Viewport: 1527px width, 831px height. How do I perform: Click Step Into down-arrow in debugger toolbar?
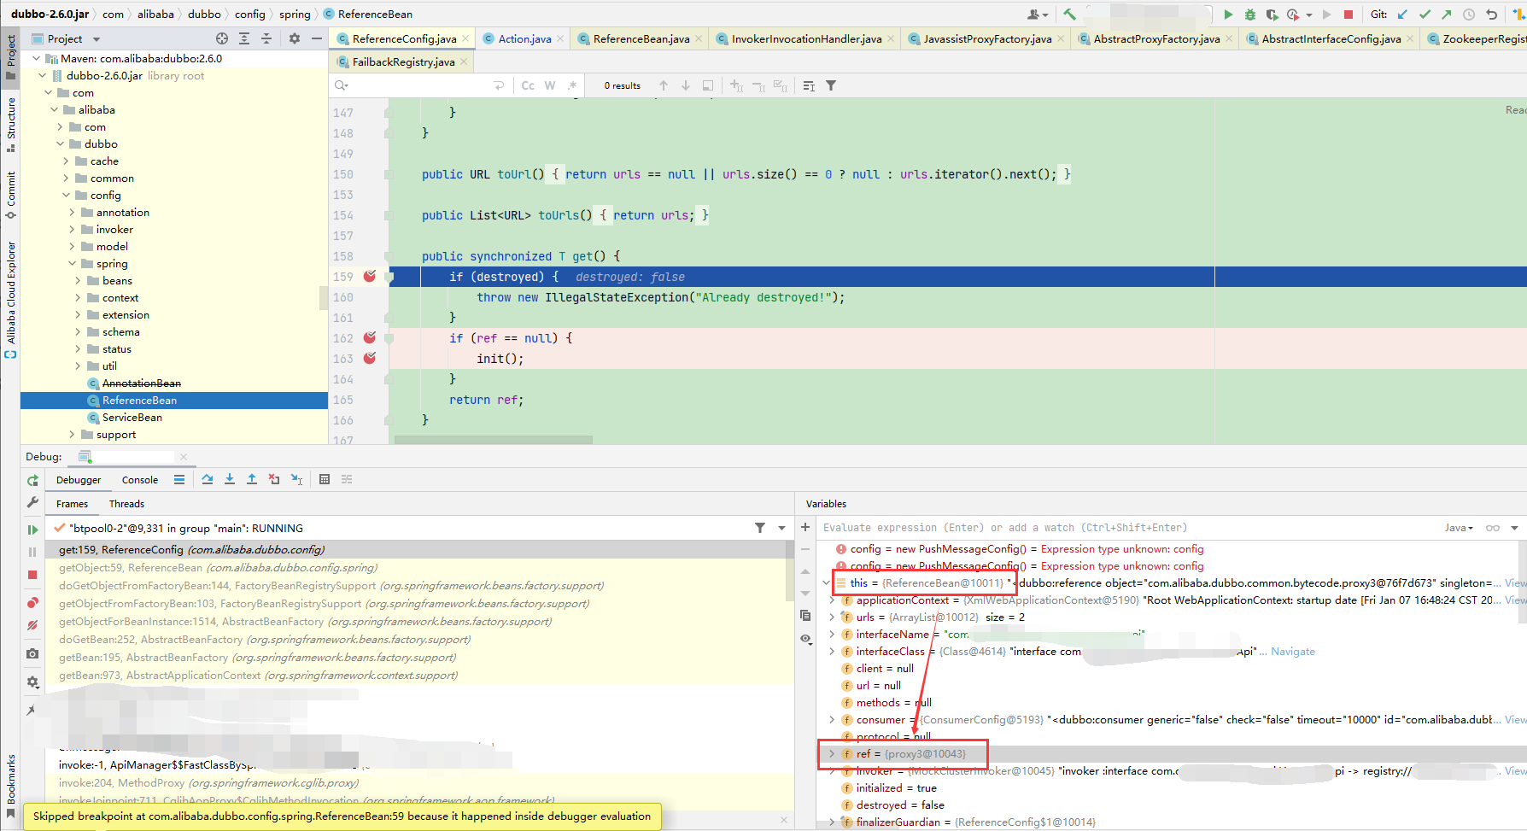point(230,480)
